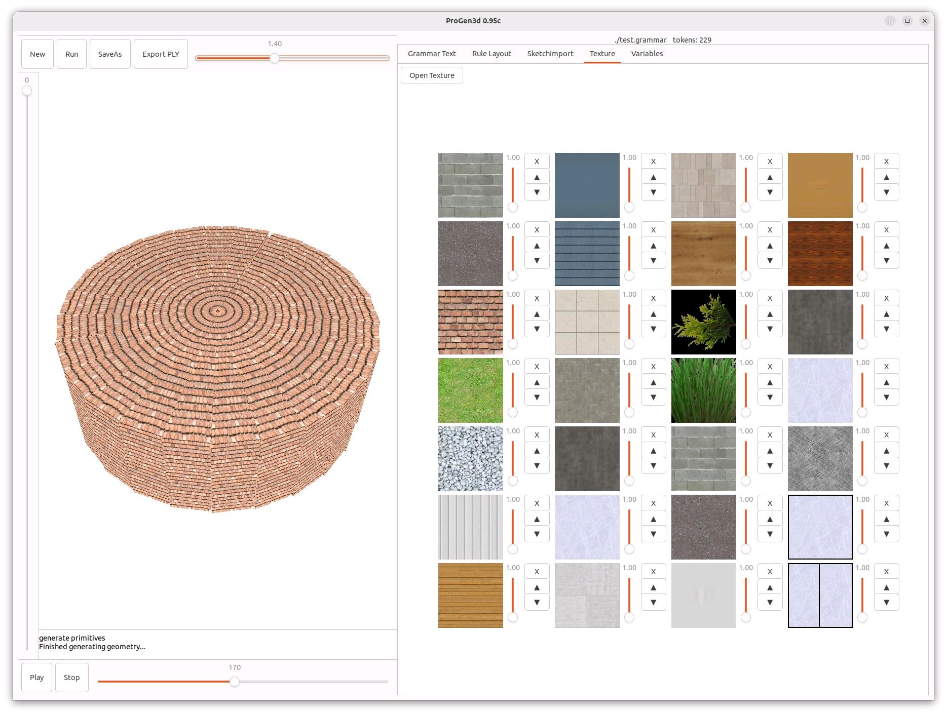Screen dimensions: 947x715
Task: Switch to the Variables tab
Action: 647,54
